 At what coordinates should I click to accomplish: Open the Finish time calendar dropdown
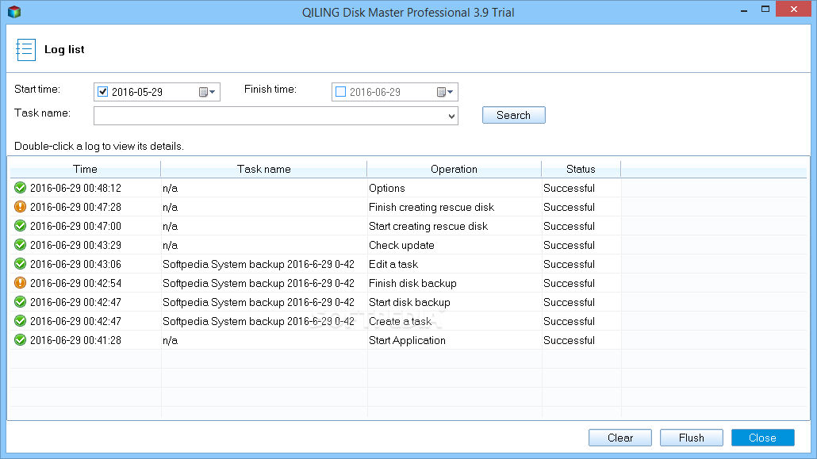tap(445, 92)
